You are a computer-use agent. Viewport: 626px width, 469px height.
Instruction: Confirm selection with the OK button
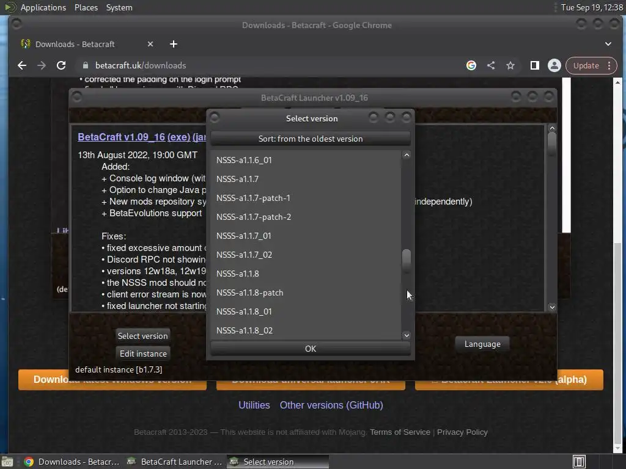[x=310, y=349]
